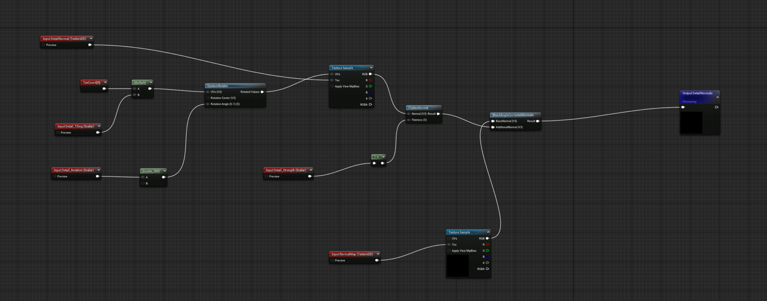The width and height of the screenshot is (767, 301).
Task: Expand the Input Detail_Tiling (Scalar) node chevron
Action: (x=99, y=126)
